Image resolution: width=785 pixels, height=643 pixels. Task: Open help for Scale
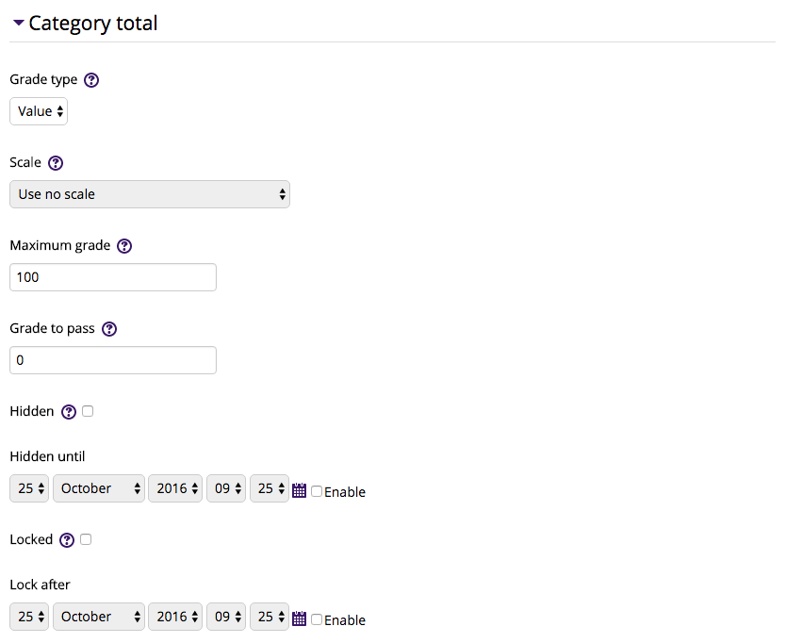pyautogui.click(x=56, y=163)
